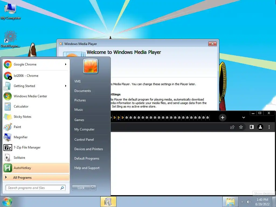Show hidden system tray icons
The width and height of the screenshot is (276, 207).
coord(242,202)
